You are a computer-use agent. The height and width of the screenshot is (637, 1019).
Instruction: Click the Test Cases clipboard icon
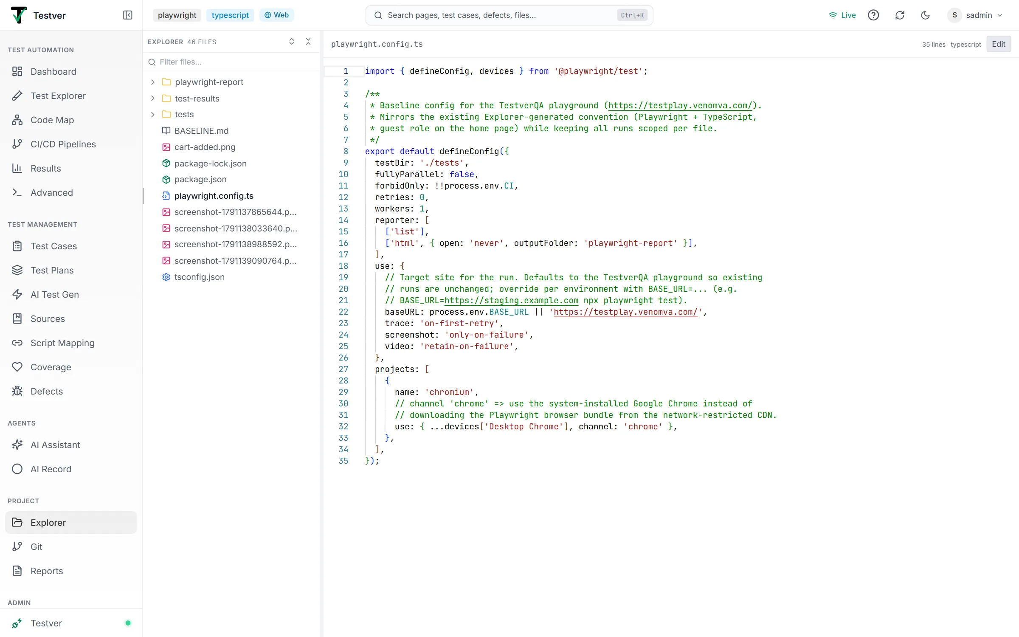pos(17,246)
